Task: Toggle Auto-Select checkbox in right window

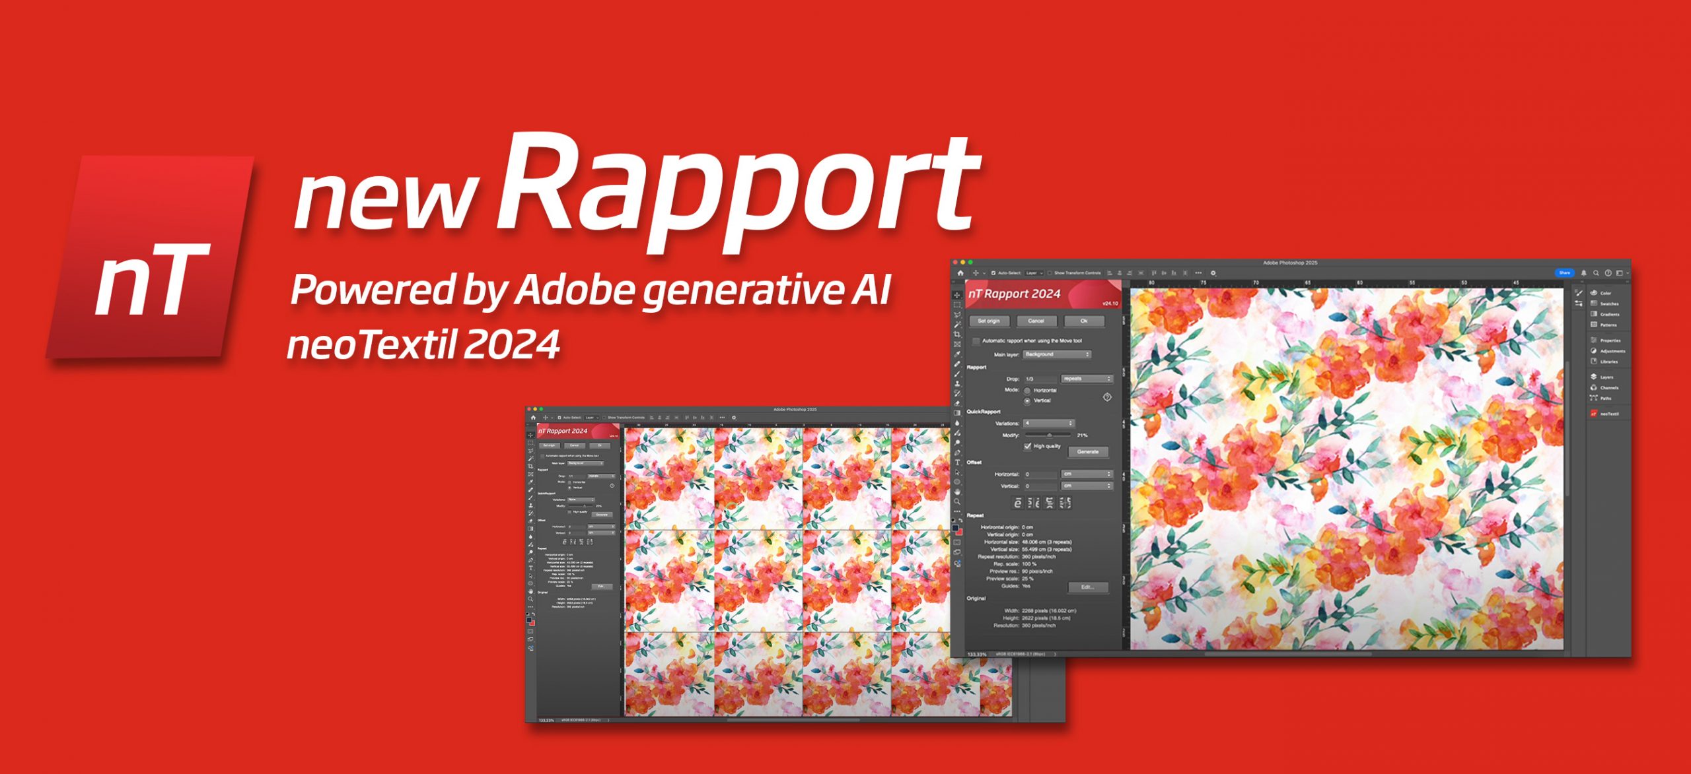Action: point(993,273)
